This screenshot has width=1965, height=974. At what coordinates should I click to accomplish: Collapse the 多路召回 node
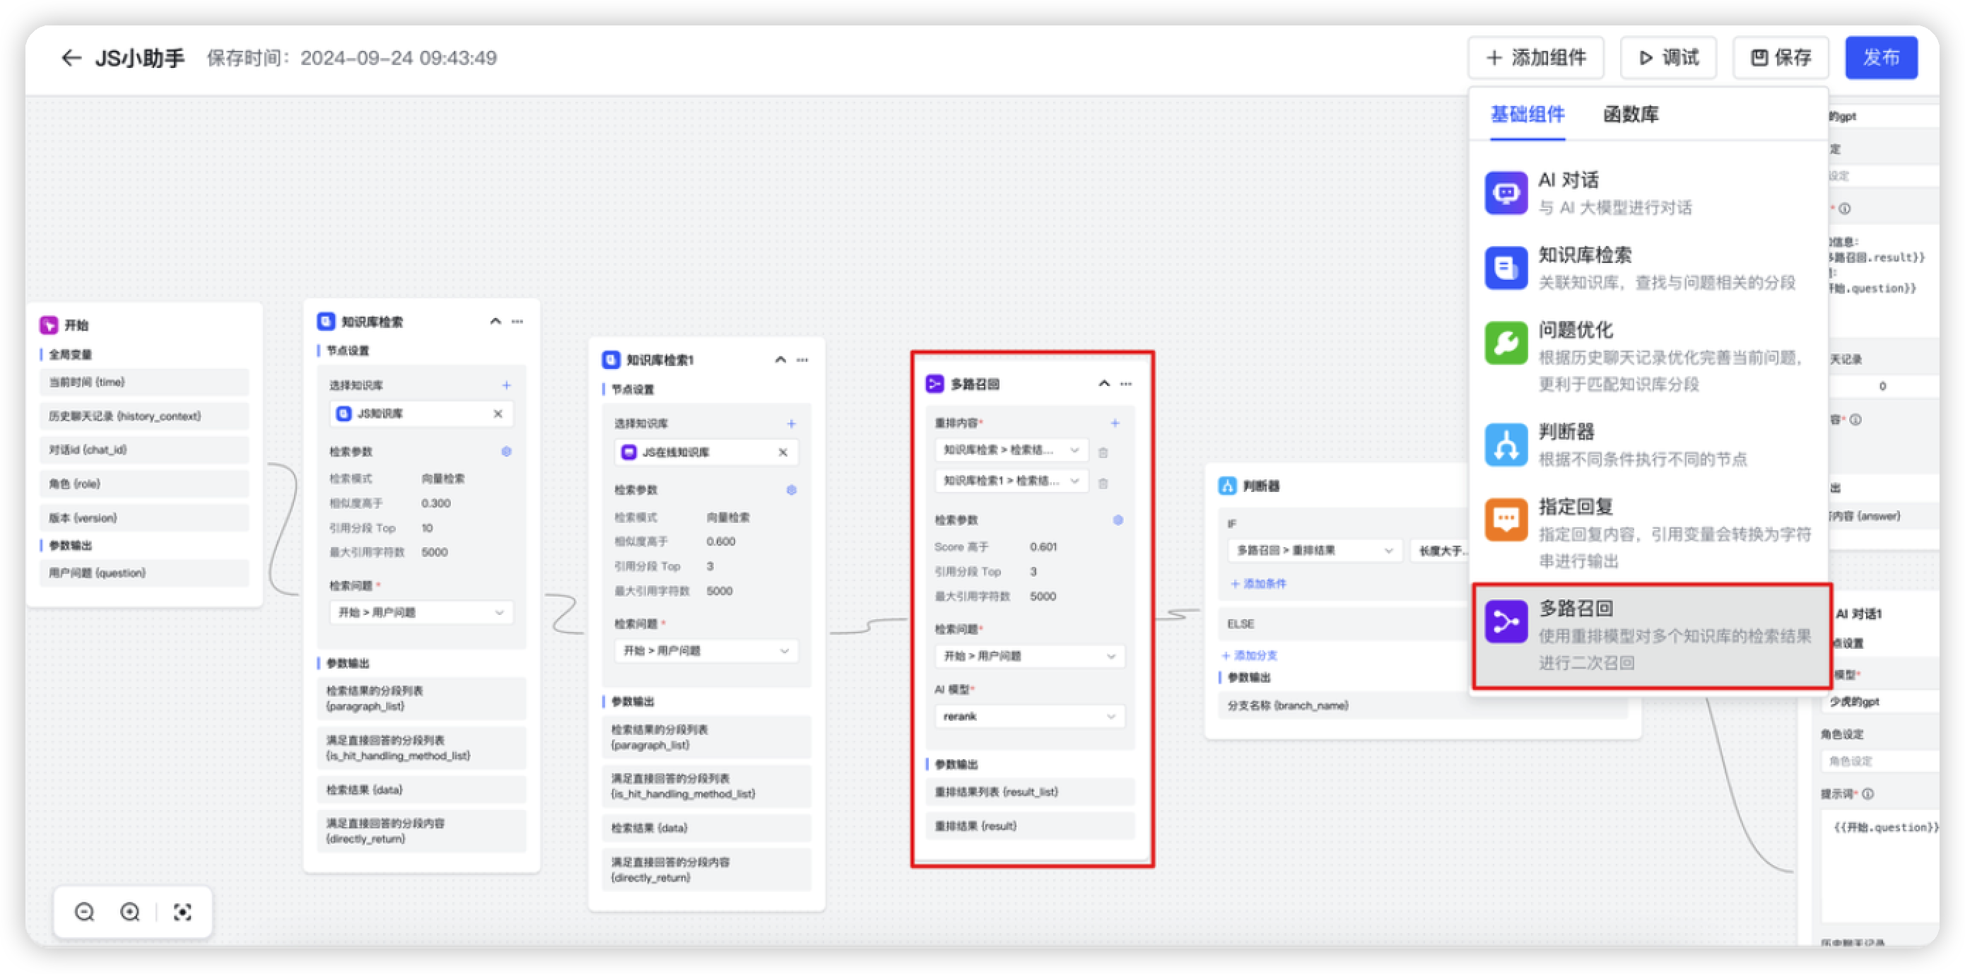1105,384
